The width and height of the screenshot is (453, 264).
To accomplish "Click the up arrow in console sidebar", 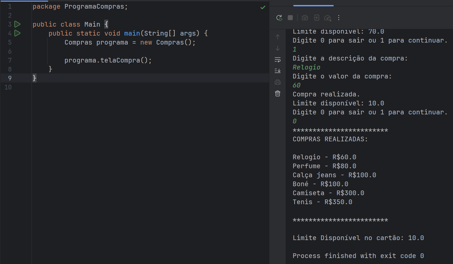I will [278, 37].
